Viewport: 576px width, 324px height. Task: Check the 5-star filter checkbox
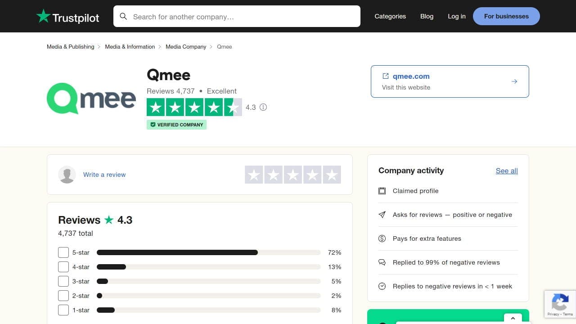click(x=63, y=252)
